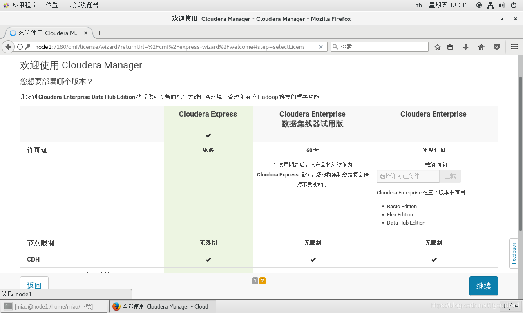523x313 pixels.
Task: Click the Pocket icon in the toolbar
Action: click(x=497, y=47)
